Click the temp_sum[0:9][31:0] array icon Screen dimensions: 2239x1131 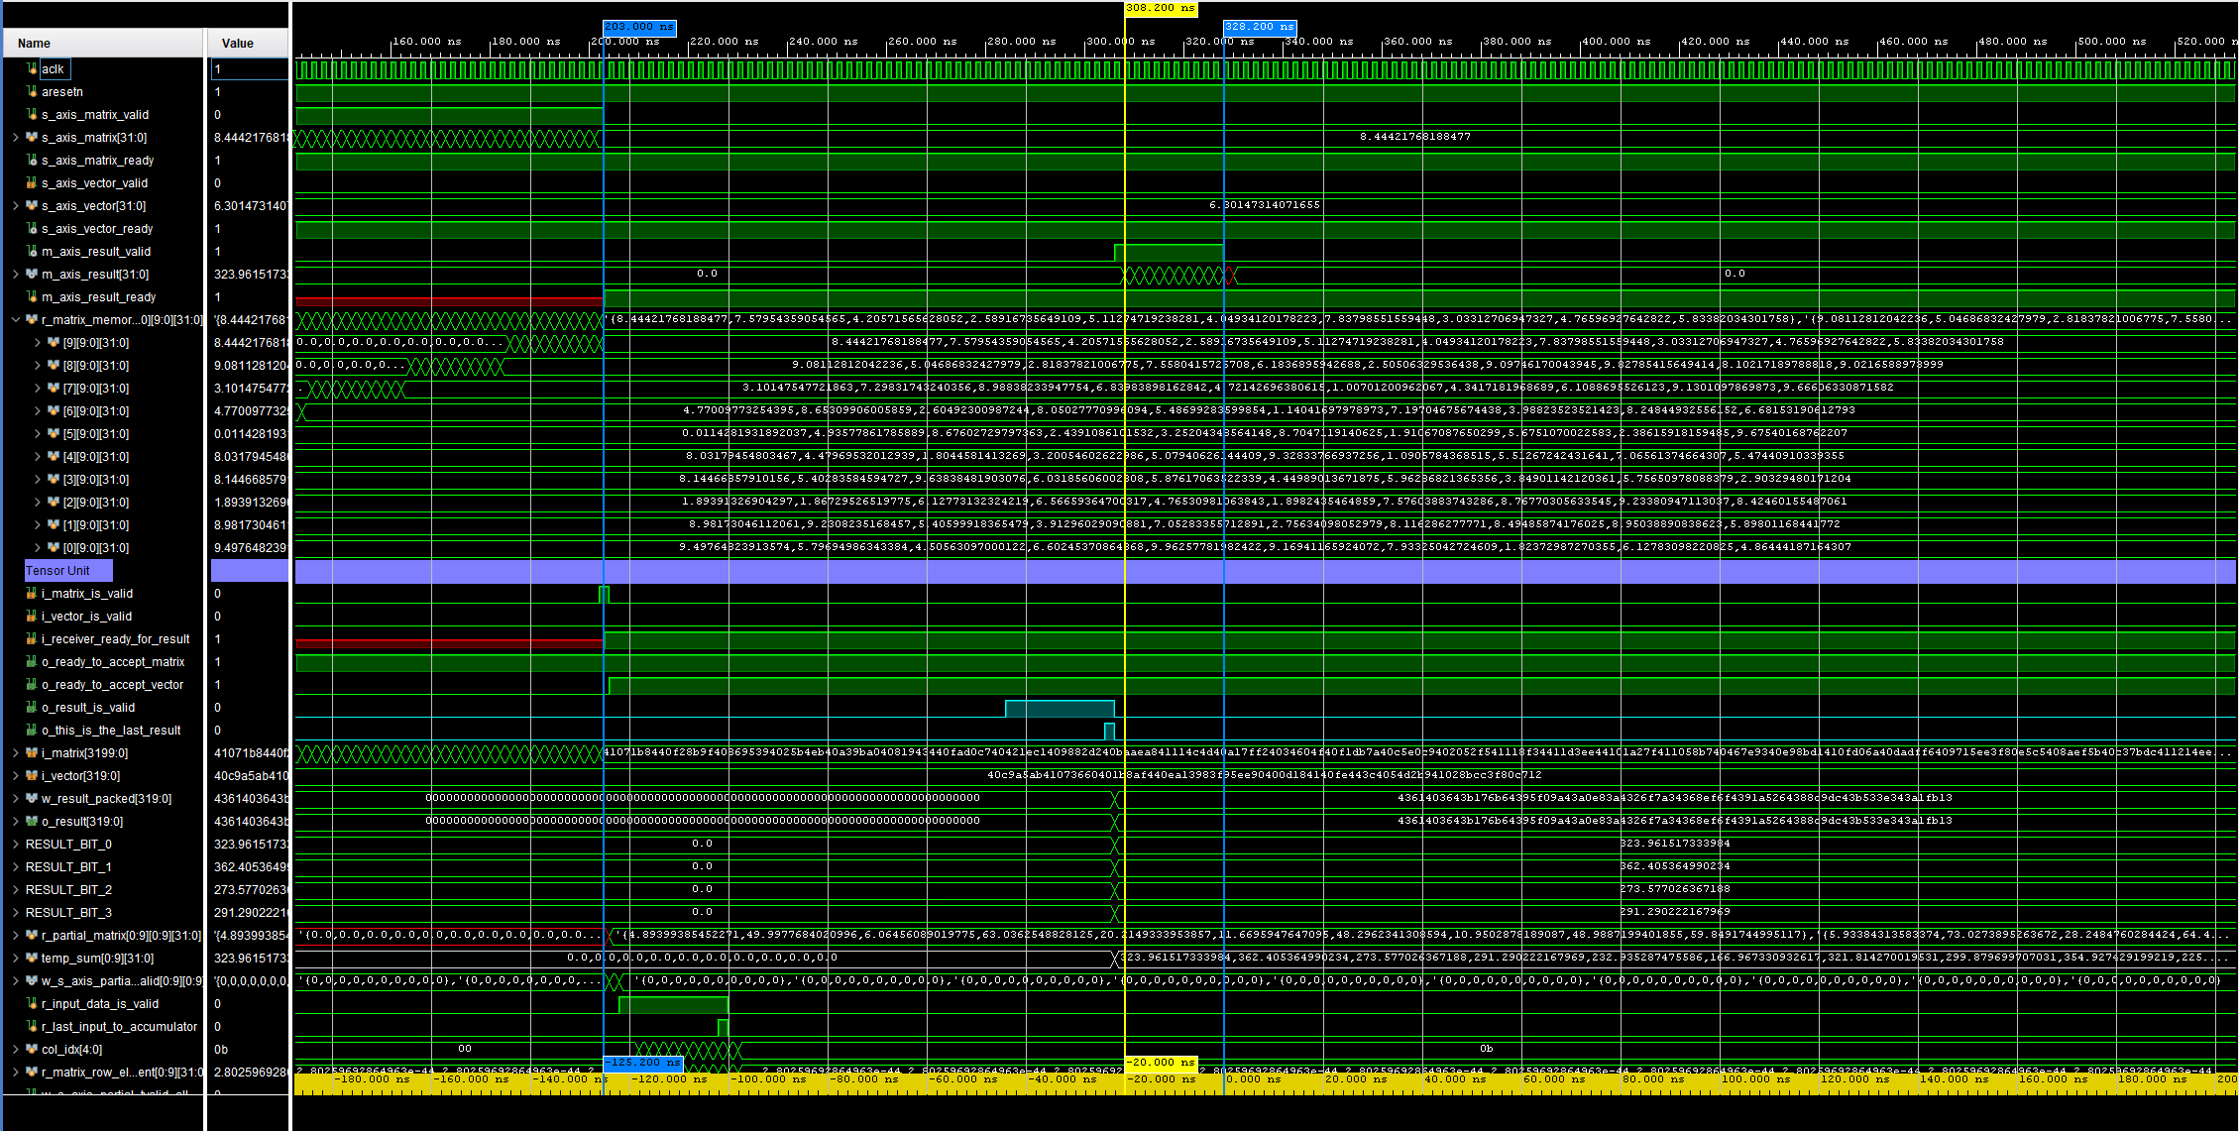pyautogui.click(x=32, y=959)
